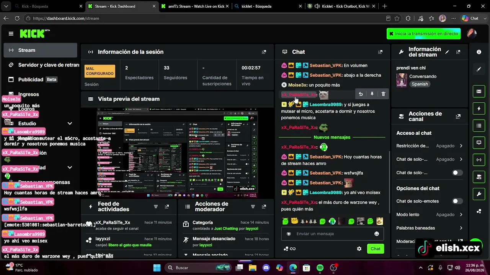
Task: Open the libero al gato que maulla reward link
Action: click(x=130, y=245)
